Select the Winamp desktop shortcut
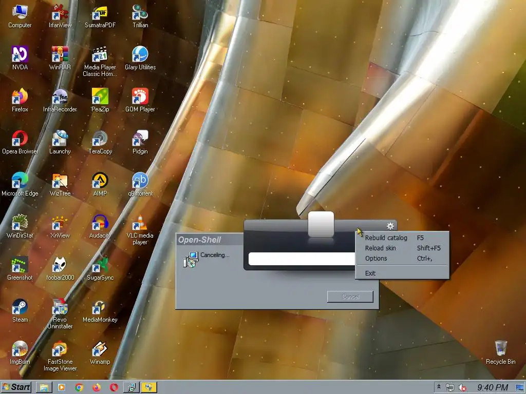Viewport: 526px width, 394px height. [100, 353]
